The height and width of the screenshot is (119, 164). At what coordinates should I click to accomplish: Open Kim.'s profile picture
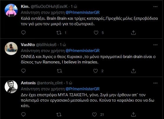pyautogui.click(x=11, y=11)
